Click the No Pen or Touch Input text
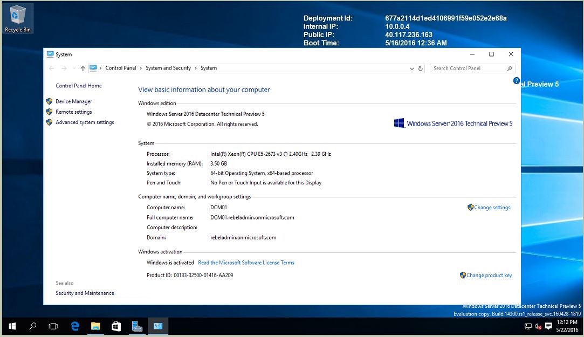This screenshot has height=337, width=584. pyautogui.click(x=266, y=183)
